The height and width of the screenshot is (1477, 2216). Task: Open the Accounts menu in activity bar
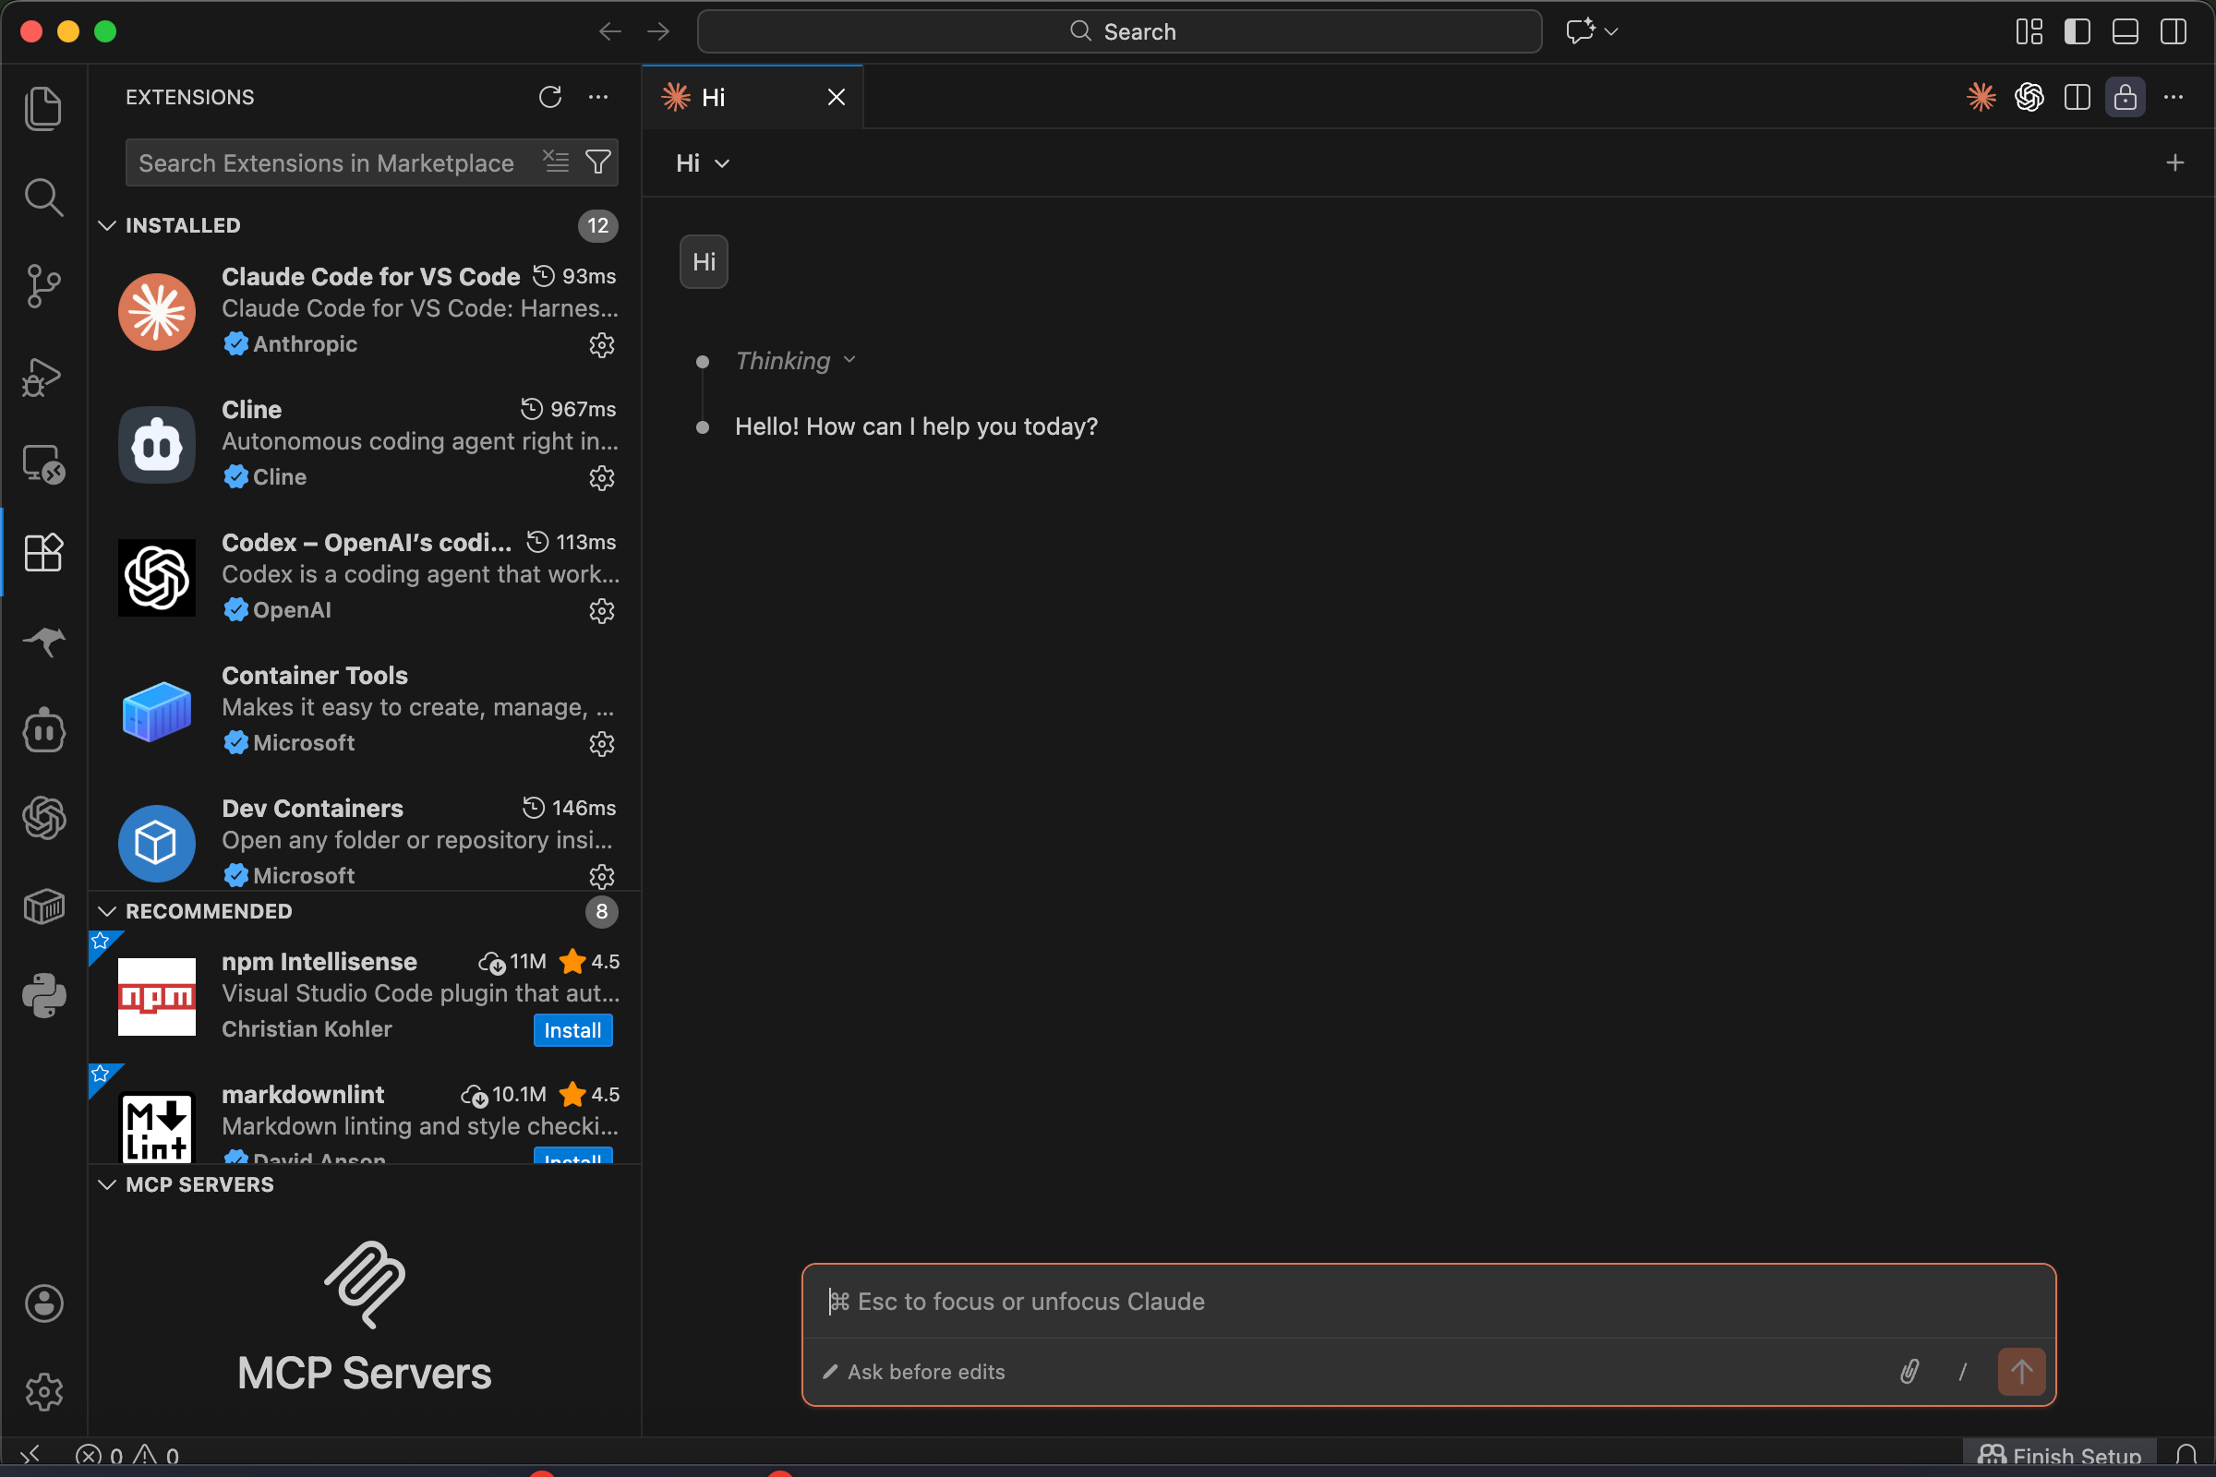pyautogui.click(x=43, y=1303)
